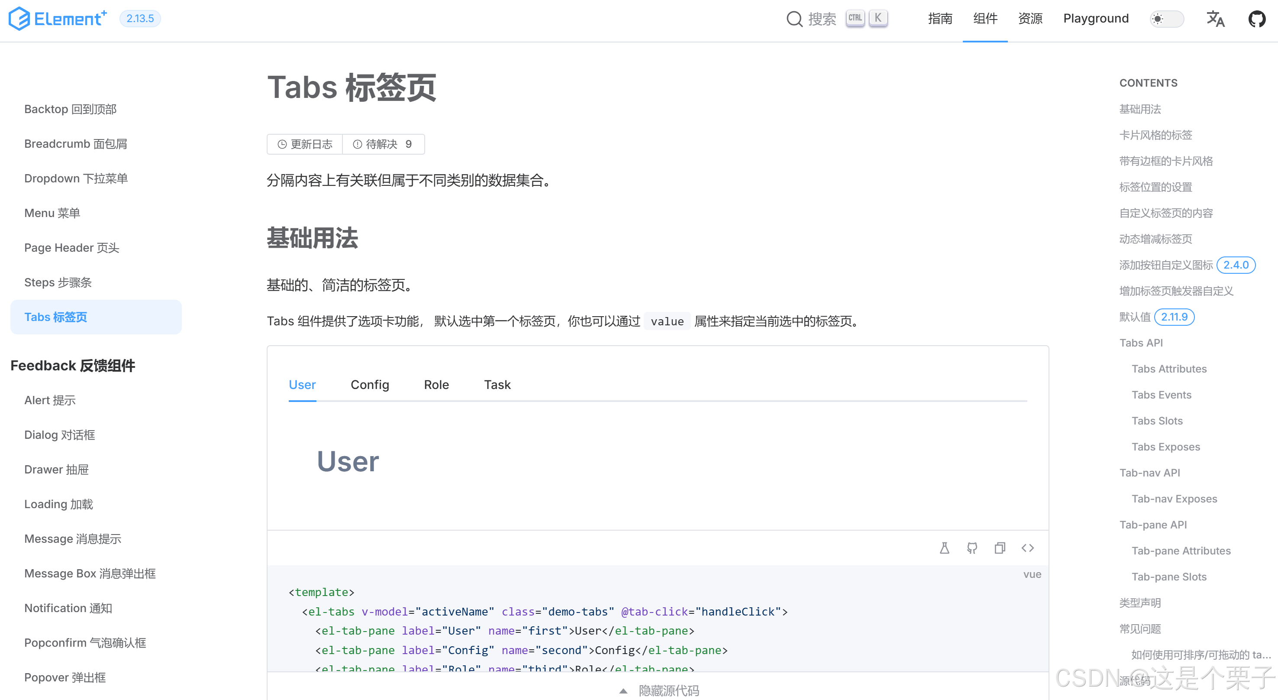Open Dialog 对话框 in the sidebar
Viewport: 1278px width, 700px height.
coord(60,435)
